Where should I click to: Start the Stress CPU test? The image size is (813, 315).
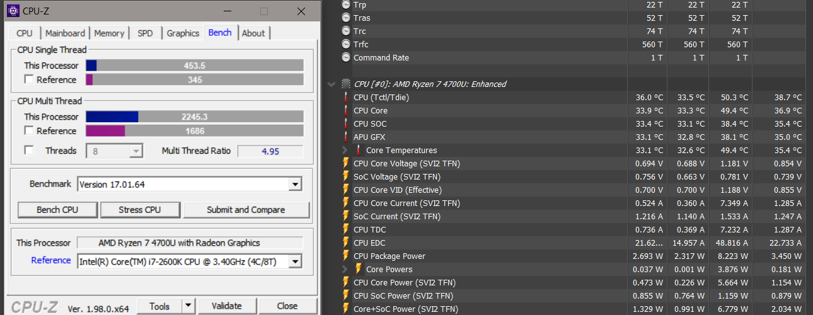[x=140, y=210]
